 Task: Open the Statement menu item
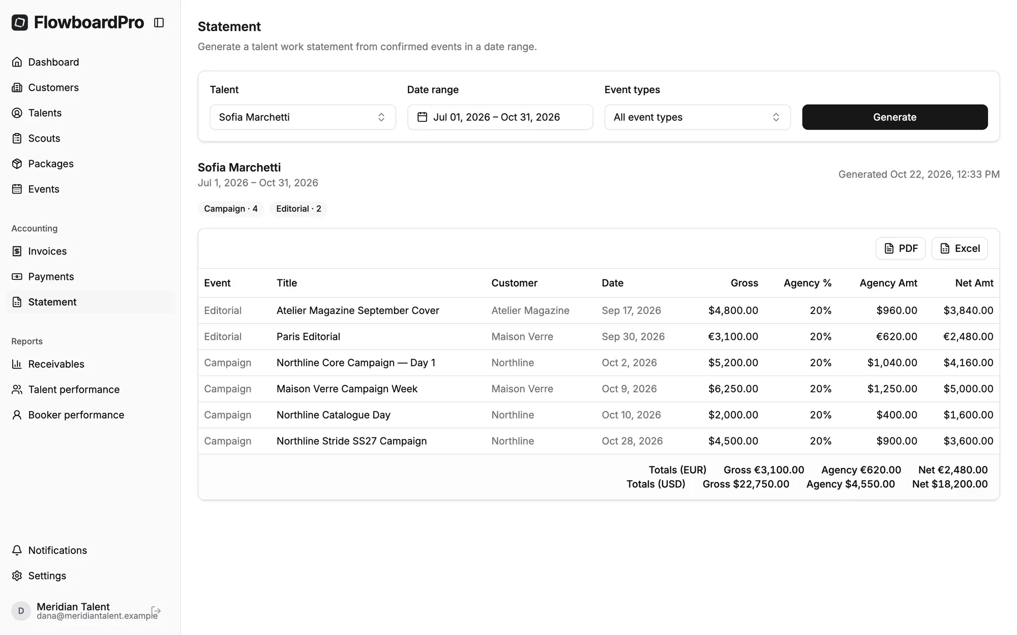[x=90, y=302]
